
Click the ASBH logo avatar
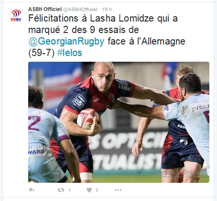pos(16,15)
